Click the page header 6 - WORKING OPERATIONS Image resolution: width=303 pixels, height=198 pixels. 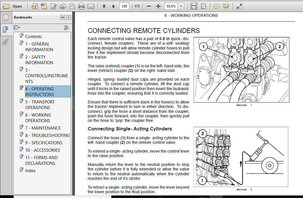(x=191, y=15)
